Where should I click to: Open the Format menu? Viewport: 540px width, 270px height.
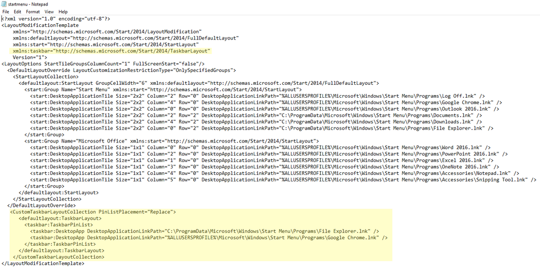[33, 12]
